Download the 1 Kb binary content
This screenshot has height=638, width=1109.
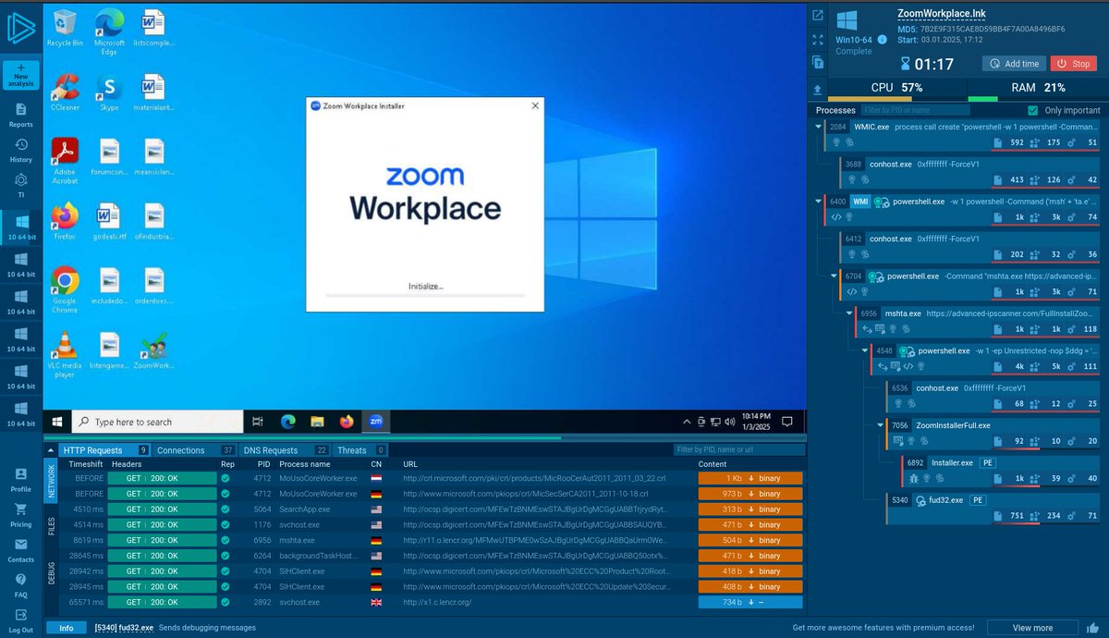click(750, 479)
